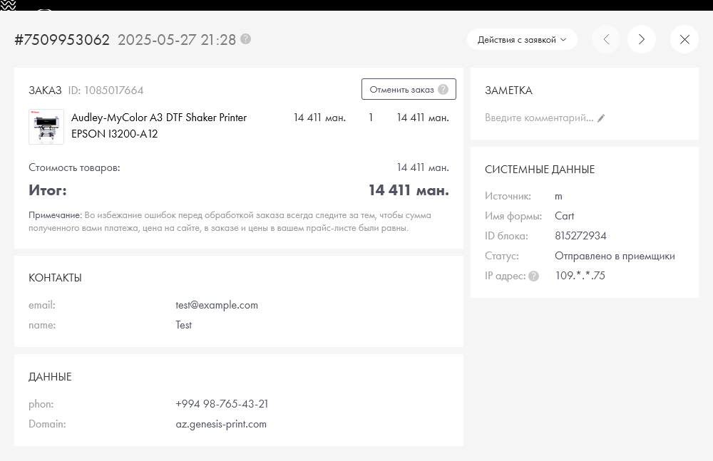Image resolution: width=713 pixels, height=461 pixels.
Task: Click the 'ЗАМЕТКА' heading
Action: pos(508,90)
